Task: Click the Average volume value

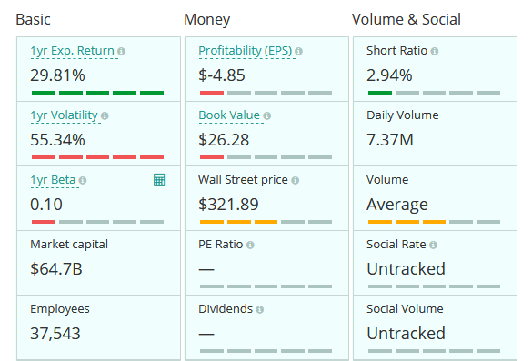Action: 397,205
